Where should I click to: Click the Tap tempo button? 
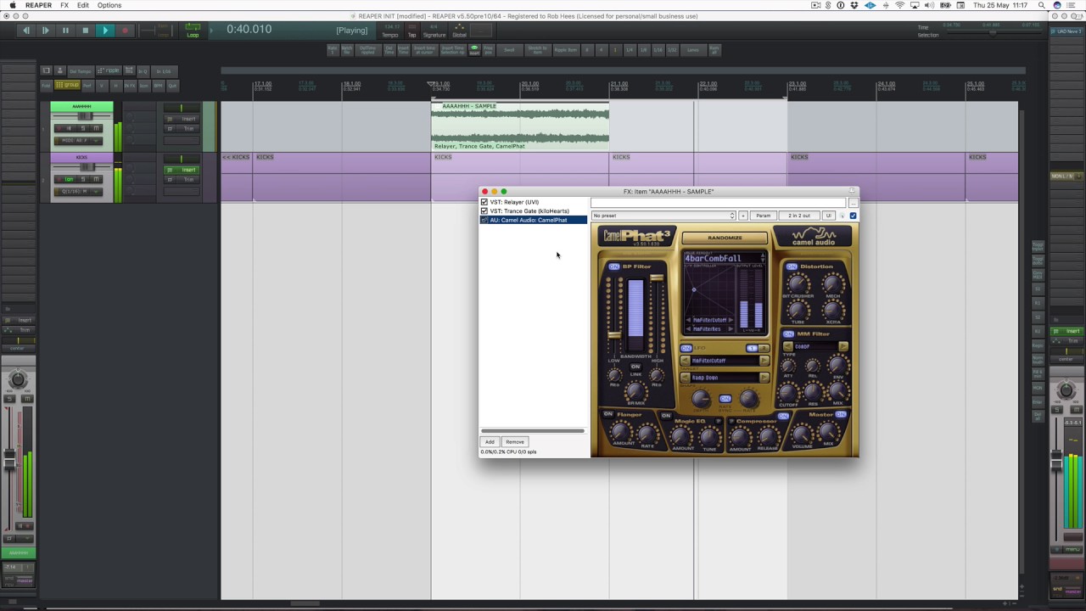tap(411, 31)
